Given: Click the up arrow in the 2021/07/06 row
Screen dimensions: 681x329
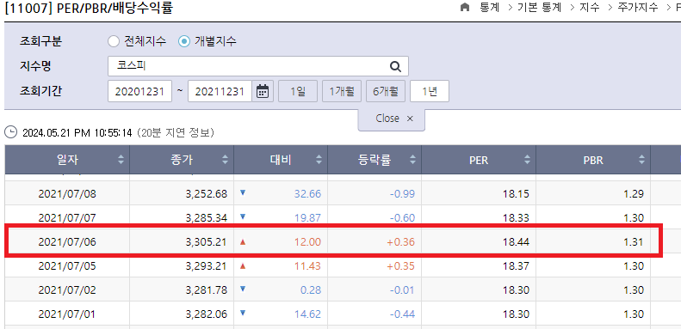Looking at the screenshot, I should click(243, 242).
